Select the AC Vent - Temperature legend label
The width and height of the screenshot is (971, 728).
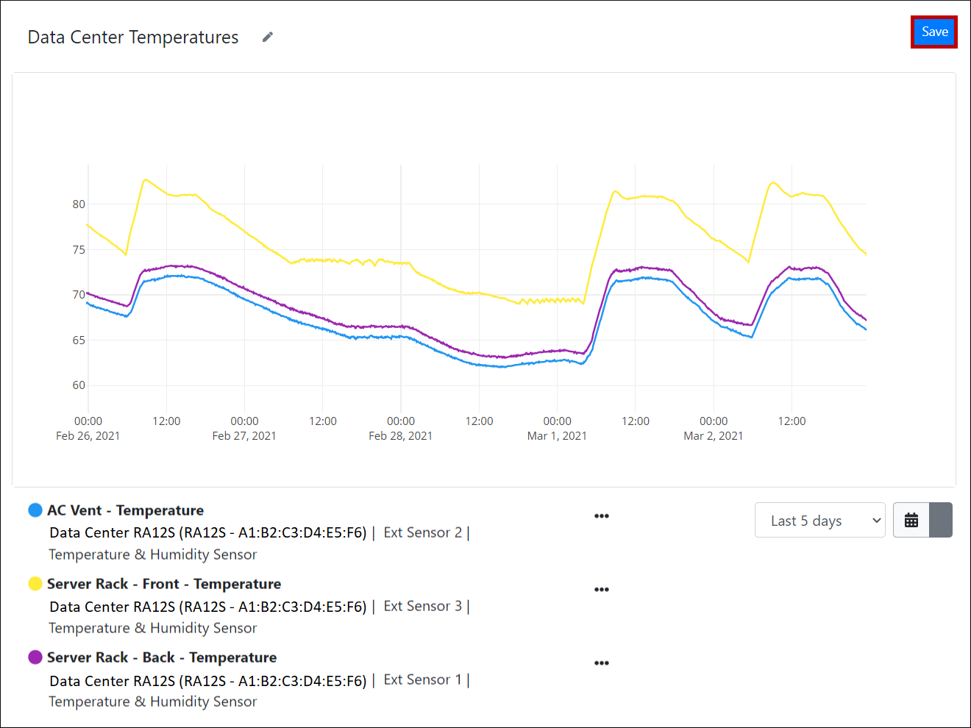(x=125, y=510)
